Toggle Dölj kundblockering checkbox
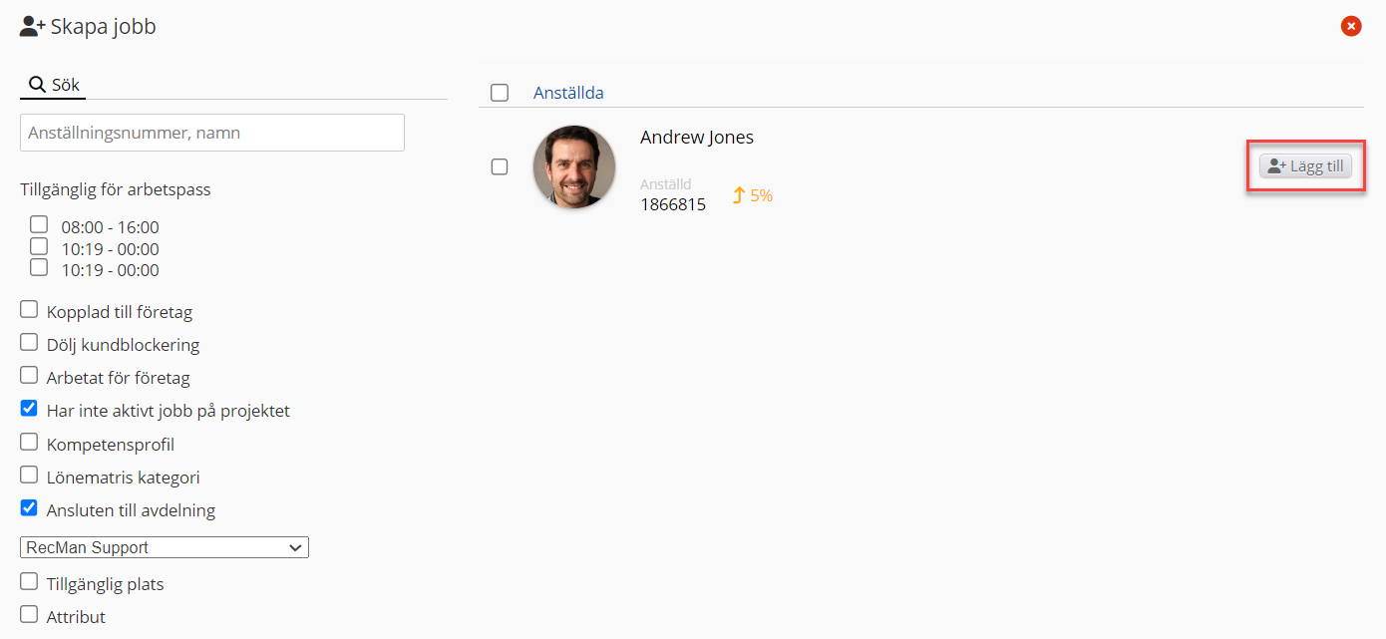The width and height of the screenshot is (1386, 639). coord(30,343)
